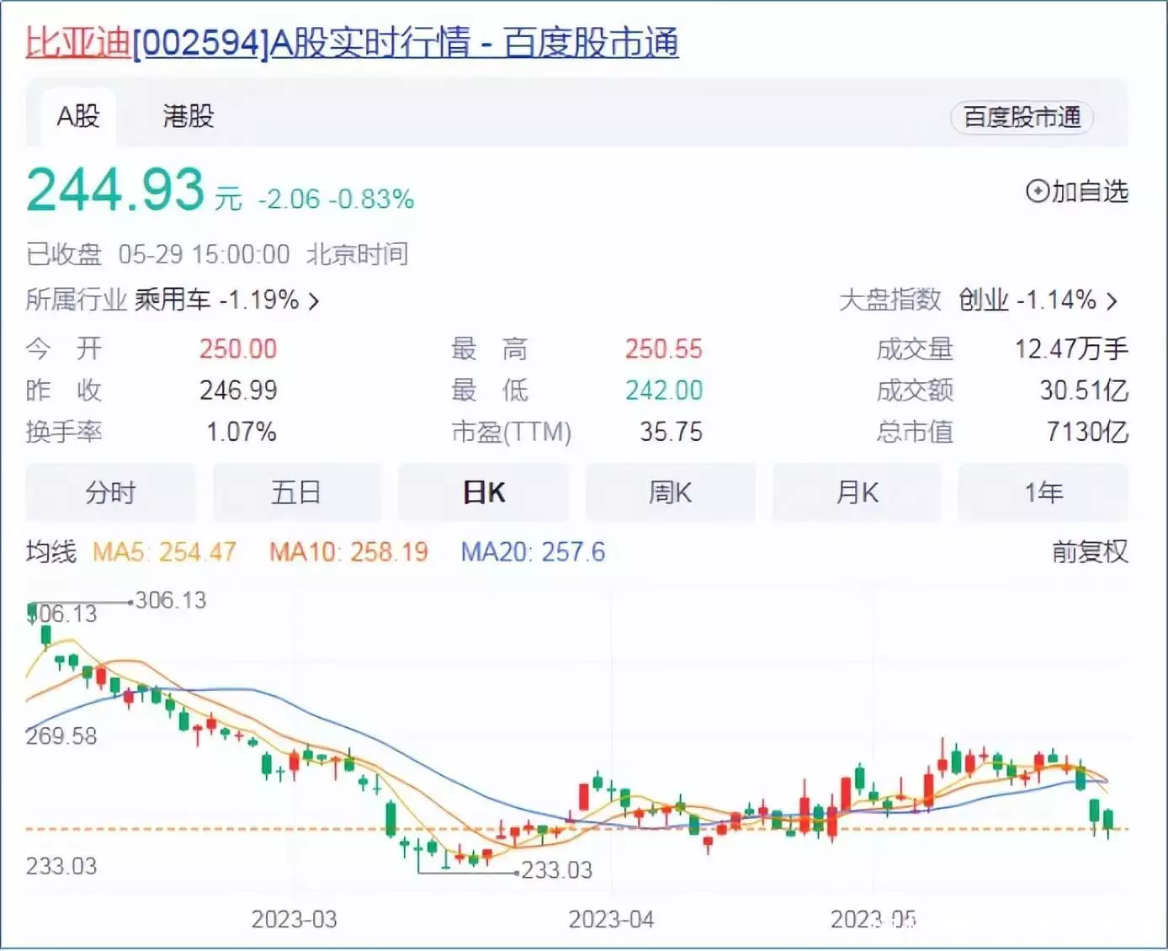Screen dimensions: 1168x951
Task: Click the 306.13 high price marker
Action: [170, 600]
